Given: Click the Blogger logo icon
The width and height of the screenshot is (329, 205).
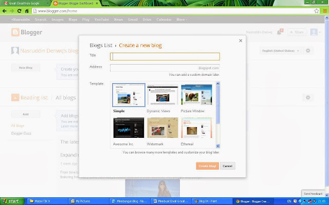Looking at the screenshot, I should 15,32.
